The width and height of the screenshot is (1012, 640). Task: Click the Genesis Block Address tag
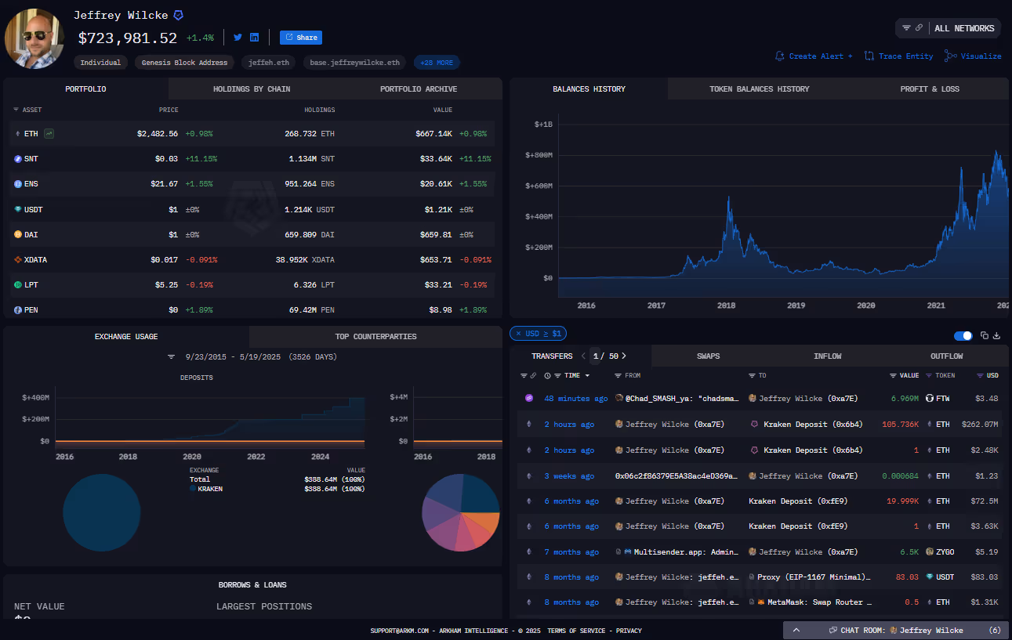click(184, 63)
